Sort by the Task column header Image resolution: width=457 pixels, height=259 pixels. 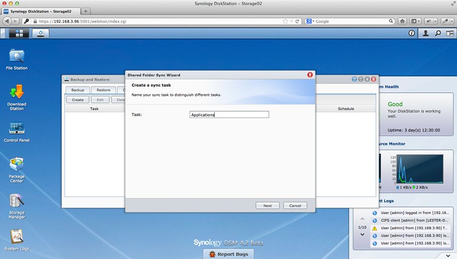(x=94, y=108)
